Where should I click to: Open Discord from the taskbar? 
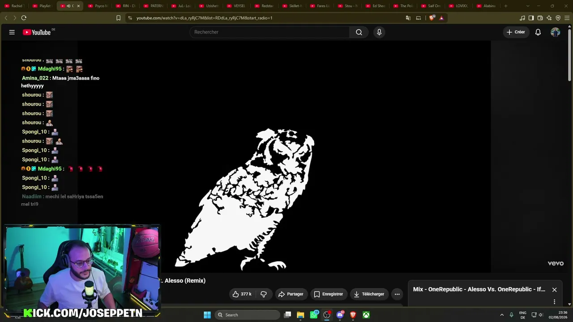[x=340, y=315]
